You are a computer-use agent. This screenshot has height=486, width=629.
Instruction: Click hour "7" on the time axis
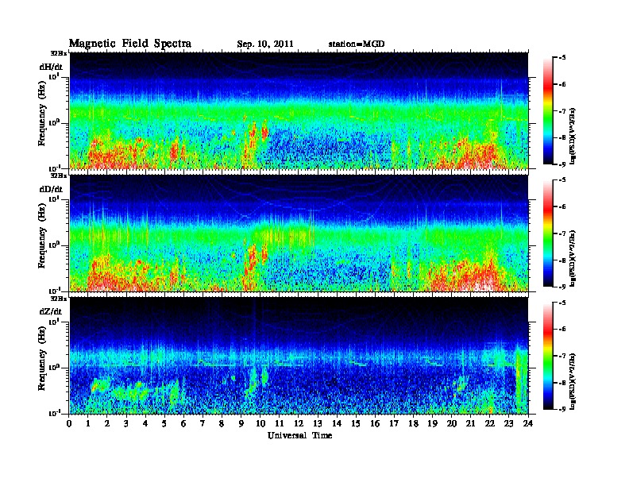203,423
